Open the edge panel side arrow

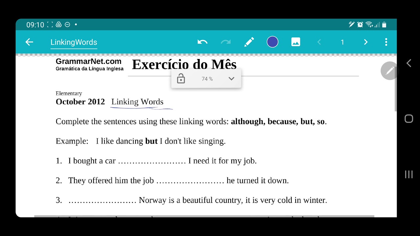[x=409, y=63]
